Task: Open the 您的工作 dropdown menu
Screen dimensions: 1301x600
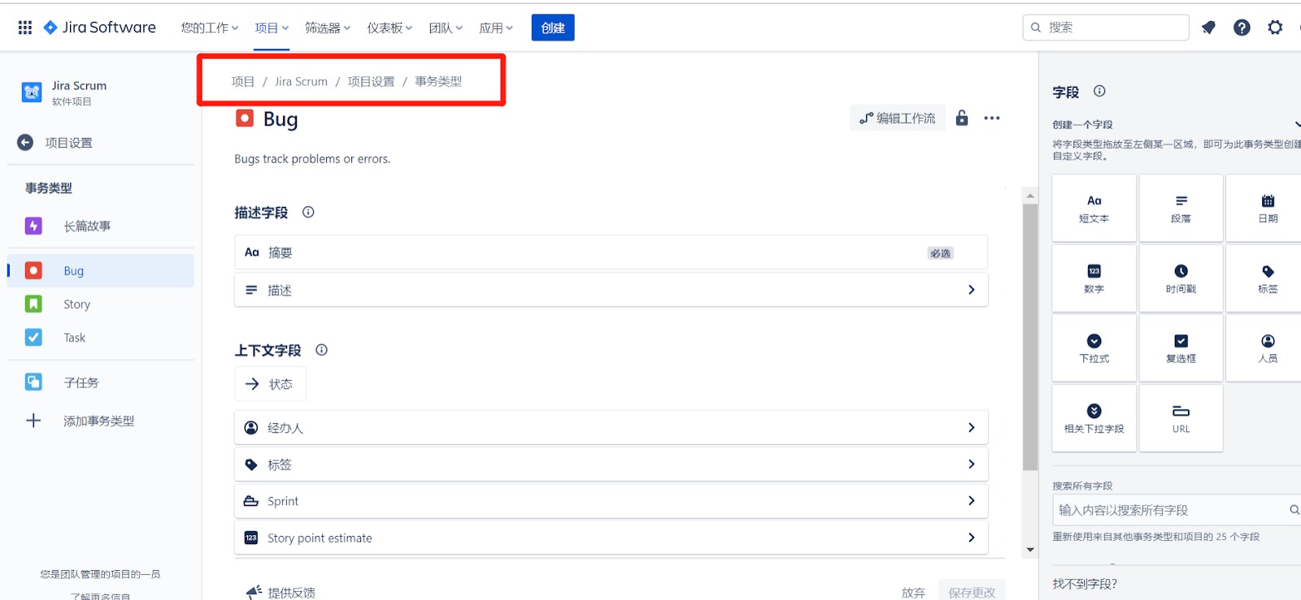Action: (210, 28)
